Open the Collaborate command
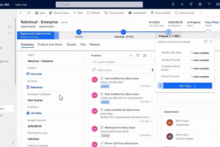Image resolution: width=220 pixels, height=147 pixels. coord(137,13)
